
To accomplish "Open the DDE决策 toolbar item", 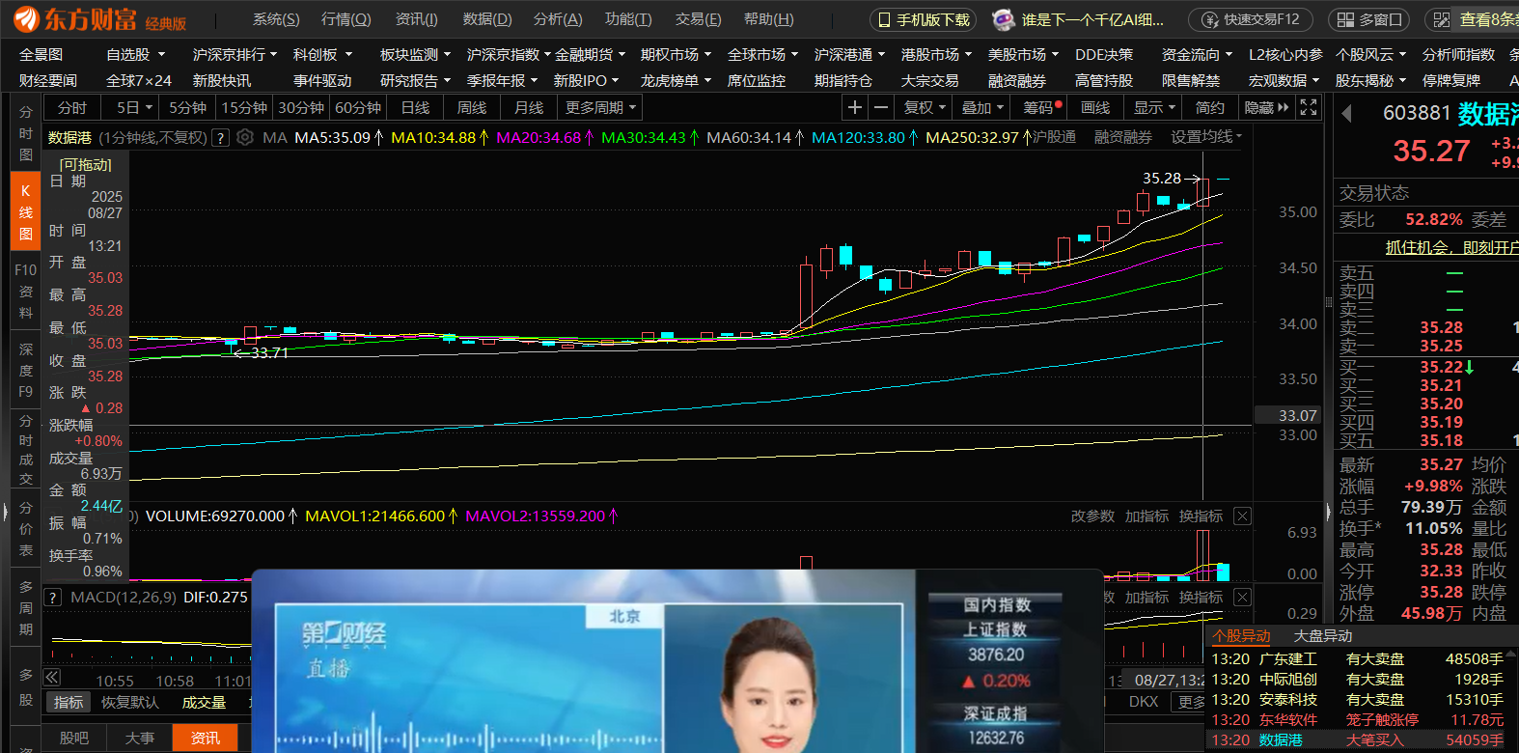I will click(1104, 55).
